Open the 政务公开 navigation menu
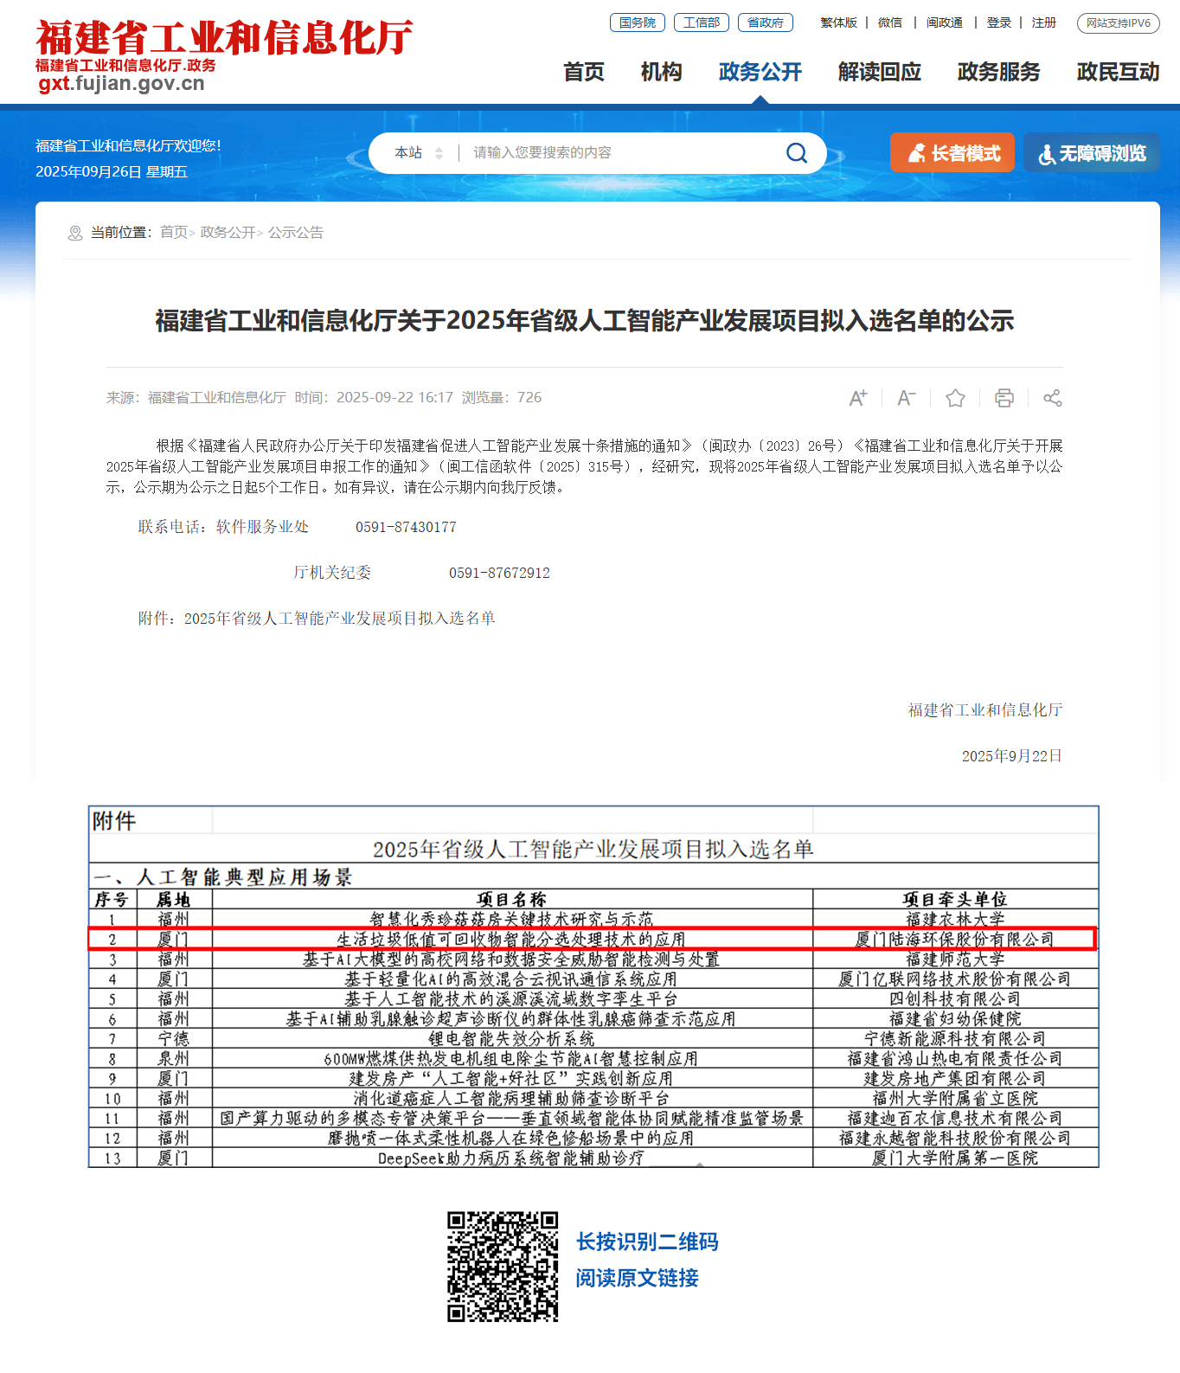This screenshot has height=1373, width=1180. (x=760, y=72)
